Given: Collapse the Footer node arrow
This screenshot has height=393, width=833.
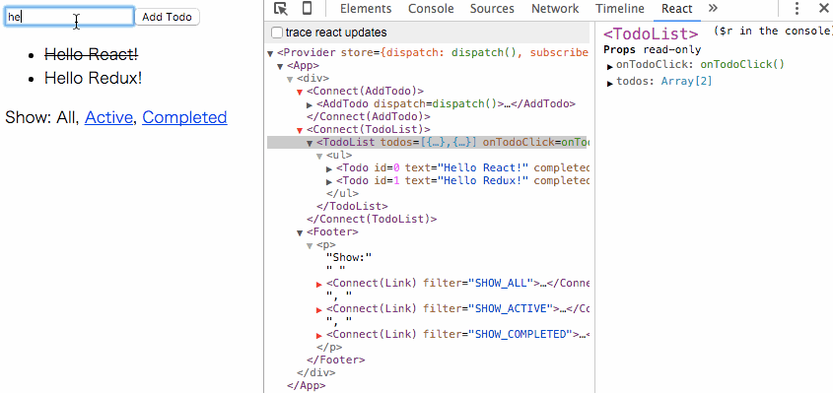Looking at the screenshot, I should [x=300, y=233].
